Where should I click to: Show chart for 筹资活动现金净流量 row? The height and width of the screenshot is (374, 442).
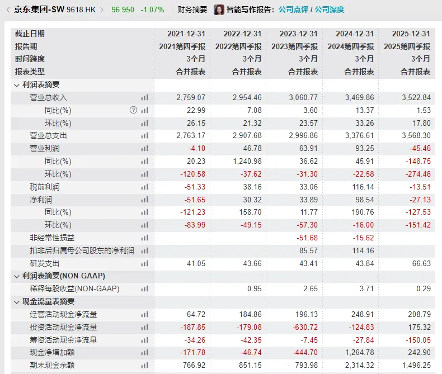[144, 340]
